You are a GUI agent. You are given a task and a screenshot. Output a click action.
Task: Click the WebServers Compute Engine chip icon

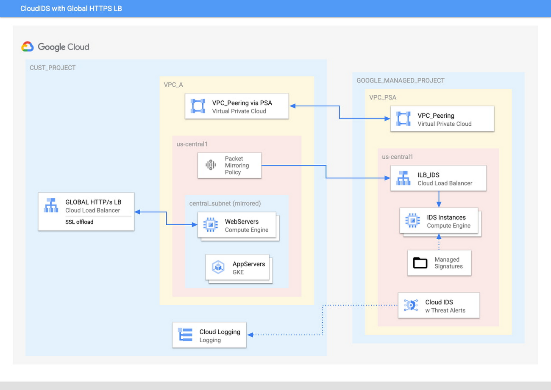pyautogui.click(x=211, y=225)
